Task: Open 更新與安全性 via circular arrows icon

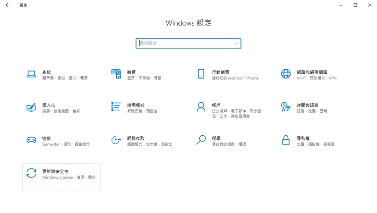Action: tap(31, 173)
